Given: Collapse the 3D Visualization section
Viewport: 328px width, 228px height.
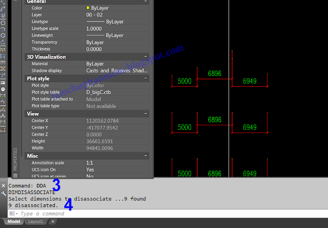Looking at the screenshot, I should [146, 57].
